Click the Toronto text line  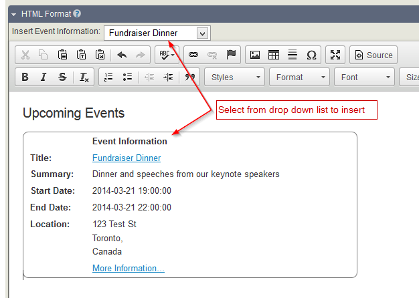coord(107,238)
